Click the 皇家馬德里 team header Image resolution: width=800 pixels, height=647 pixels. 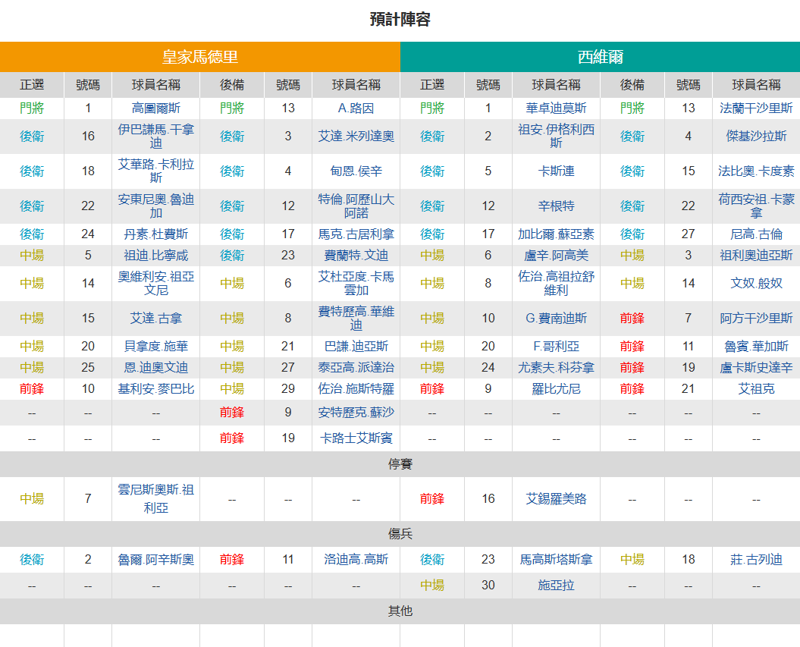200,57
